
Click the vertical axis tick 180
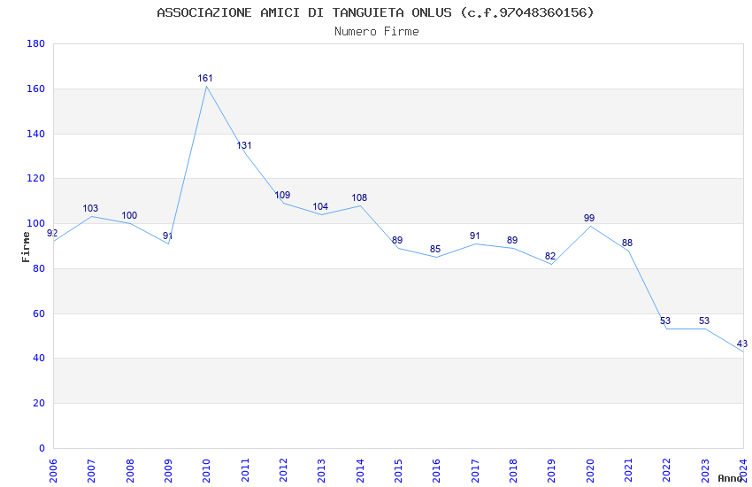pos(36,43)
